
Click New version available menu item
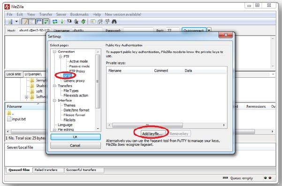[x=123, y=15]
